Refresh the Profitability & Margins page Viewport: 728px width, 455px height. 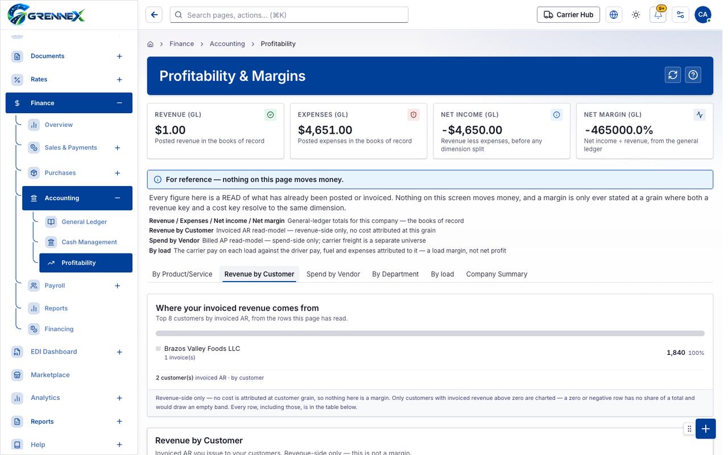pyautogui.click(x=673, y=75)
